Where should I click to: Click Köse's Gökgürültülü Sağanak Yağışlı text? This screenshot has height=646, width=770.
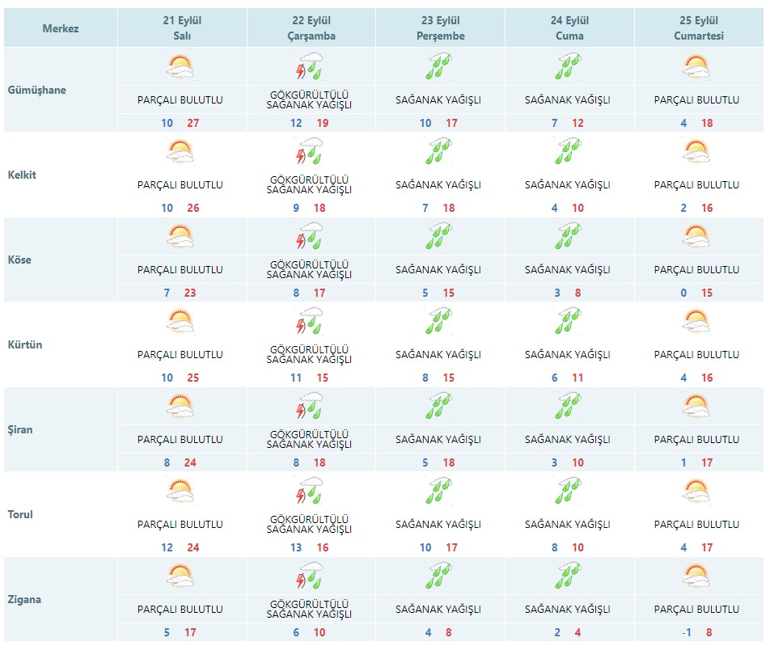[309, 269]
